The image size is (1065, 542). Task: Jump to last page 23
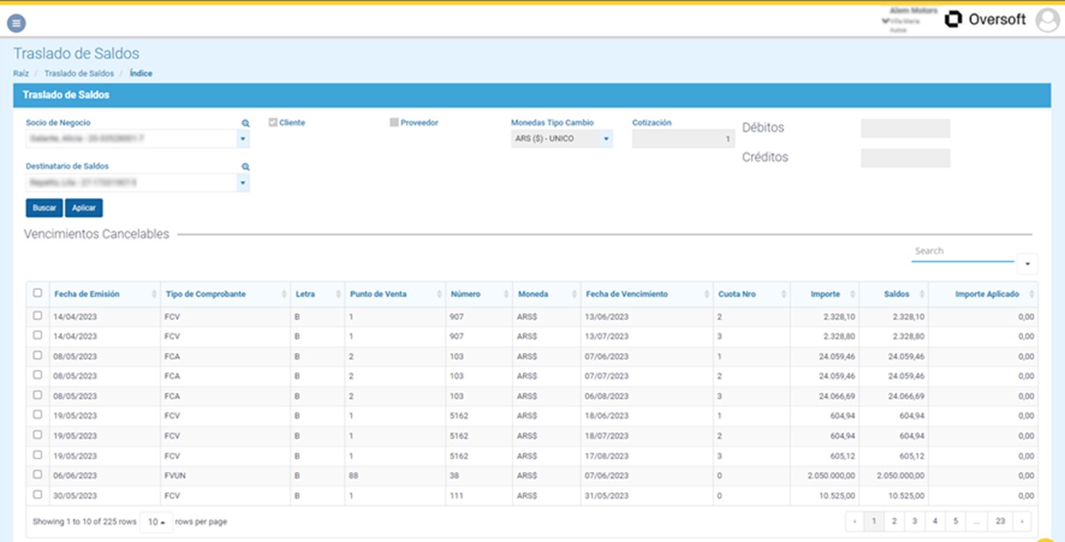pos(1000,521)
